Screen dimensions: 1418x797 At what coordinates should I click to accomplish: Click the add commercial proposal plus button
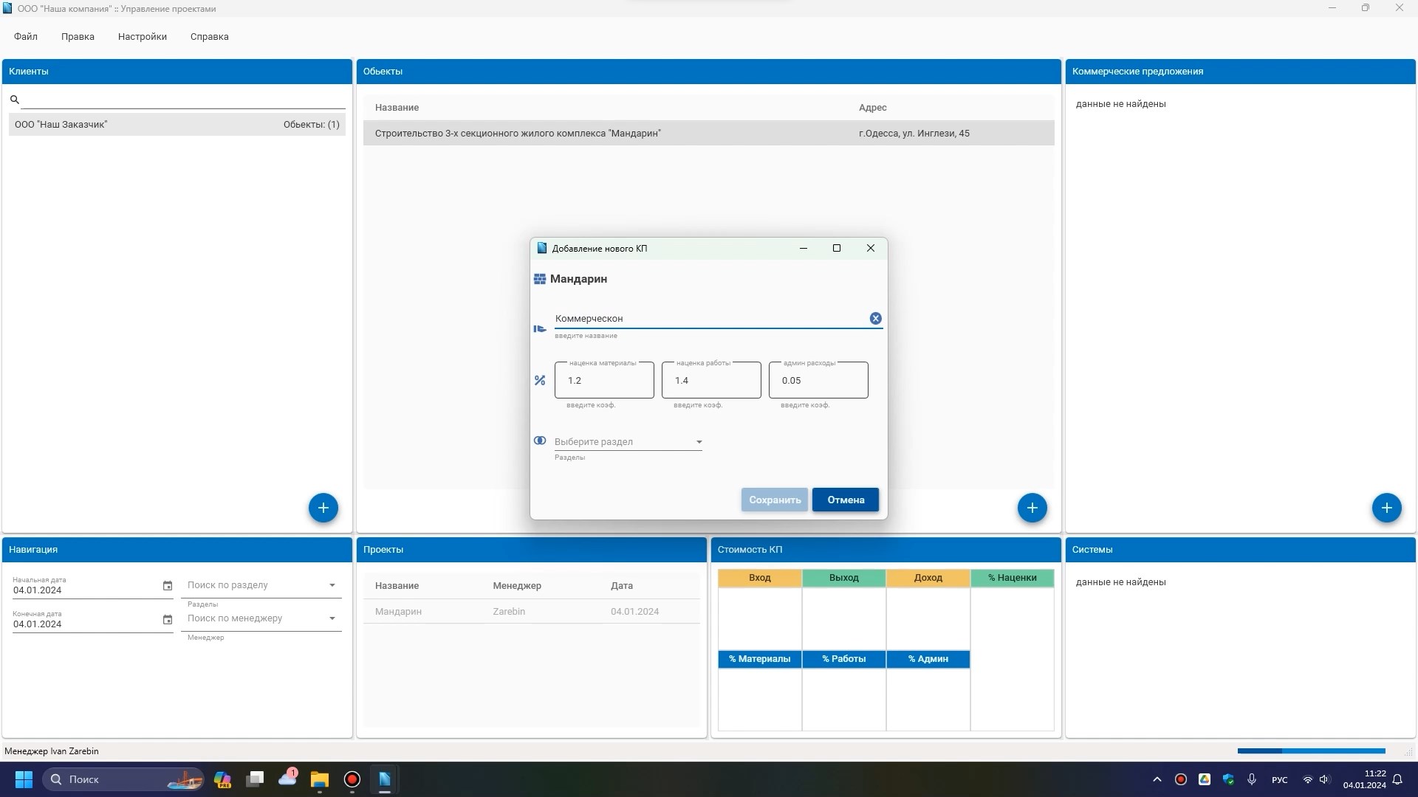tap(1386, 508)
